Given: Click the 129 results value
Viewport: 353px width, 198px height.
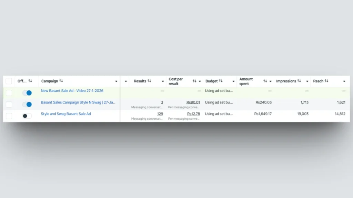Looking at the screenshot, I should click(x=160, y=114).
